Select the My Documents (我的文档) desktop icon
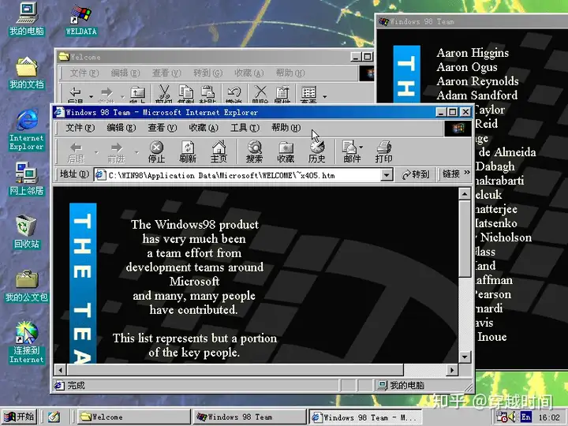The image size is (568, 426). tap(27, 73)
